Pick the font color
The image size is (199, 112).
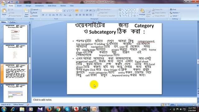point(70,15)
